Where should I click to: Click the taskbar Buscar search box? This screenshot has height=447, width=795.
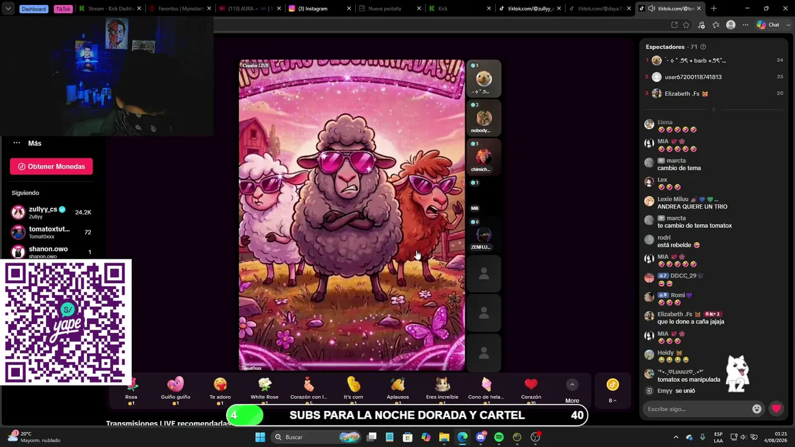pyautogui.click(x=317, y=437)
